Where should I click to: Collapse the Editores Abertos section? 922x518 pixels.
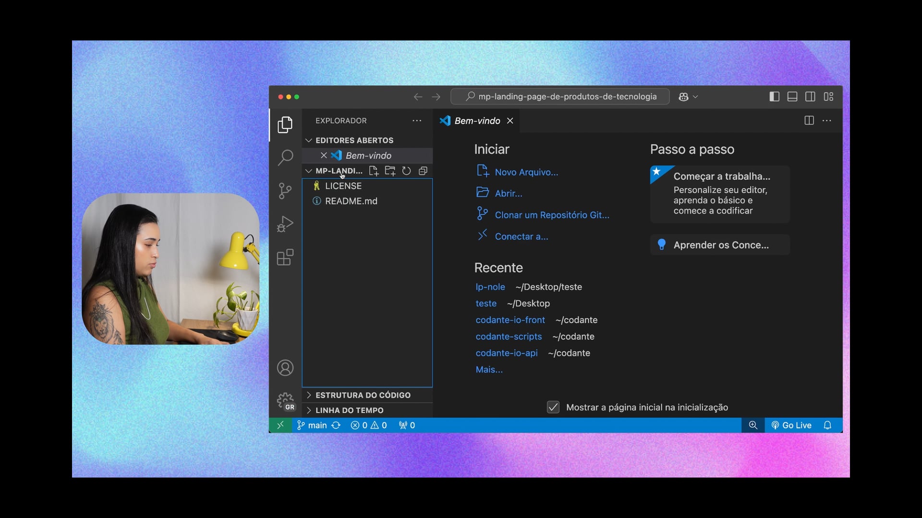[354, 141]
